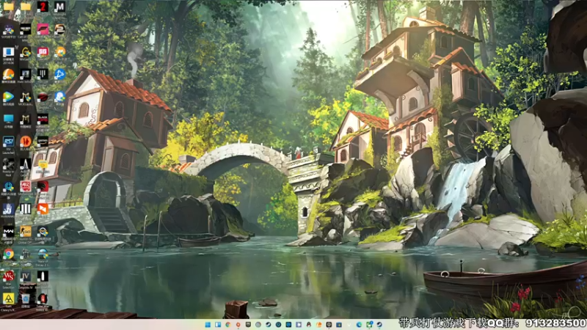Open the orange circle double-arrow shortcut

26,142
